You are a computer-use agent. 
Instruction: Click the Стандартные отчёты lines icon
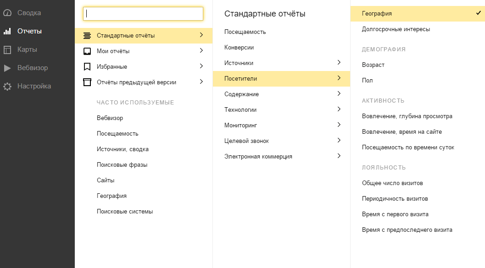click(x=87, y=36)
